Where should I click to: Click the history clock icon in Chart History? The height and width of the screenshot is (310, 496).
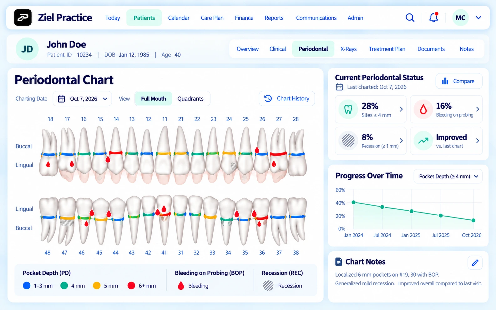pyautogui.click(x=268, y=98)
